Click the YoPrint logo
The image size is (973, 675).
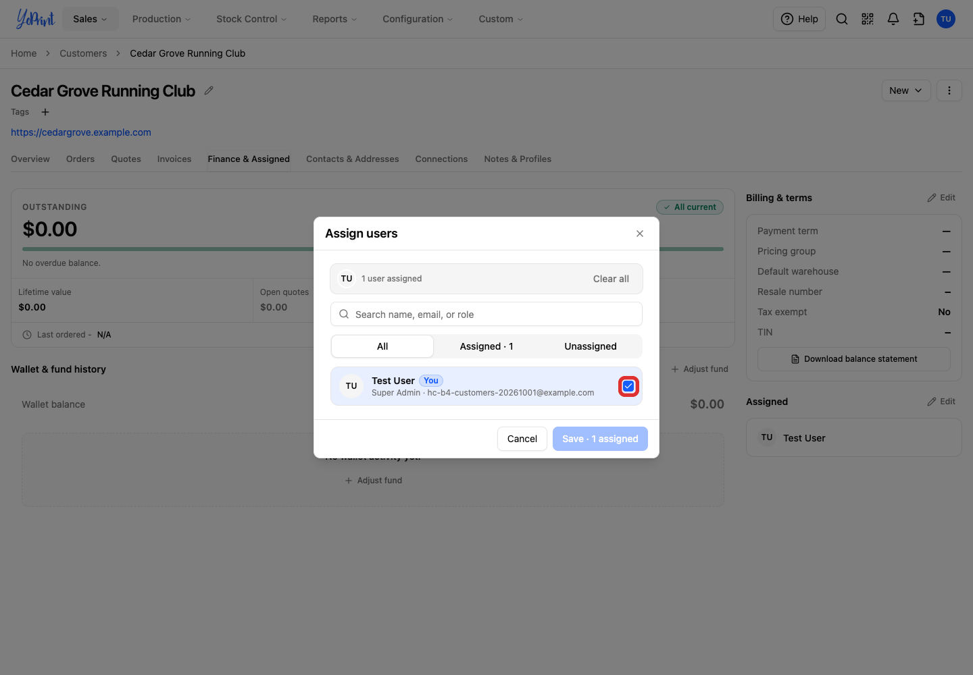[x=35, y=19]
